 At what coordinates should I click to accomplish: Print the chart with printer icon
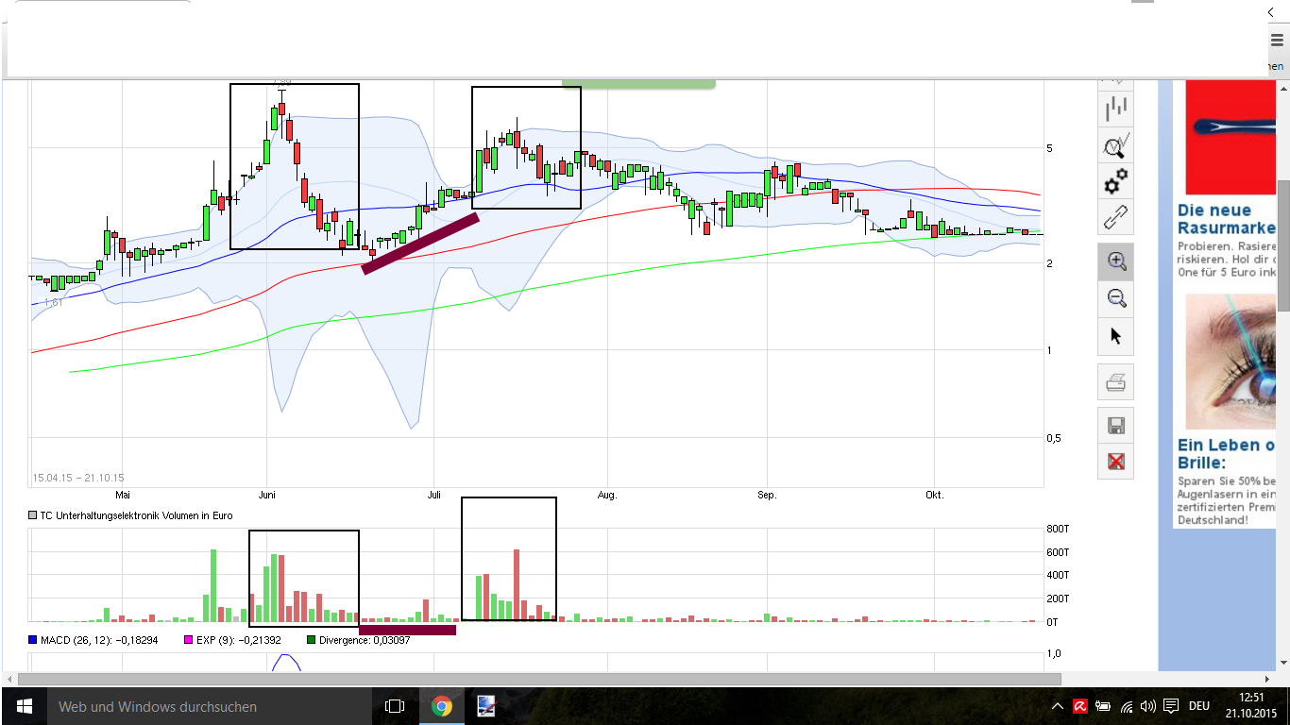pos(1116,382)
